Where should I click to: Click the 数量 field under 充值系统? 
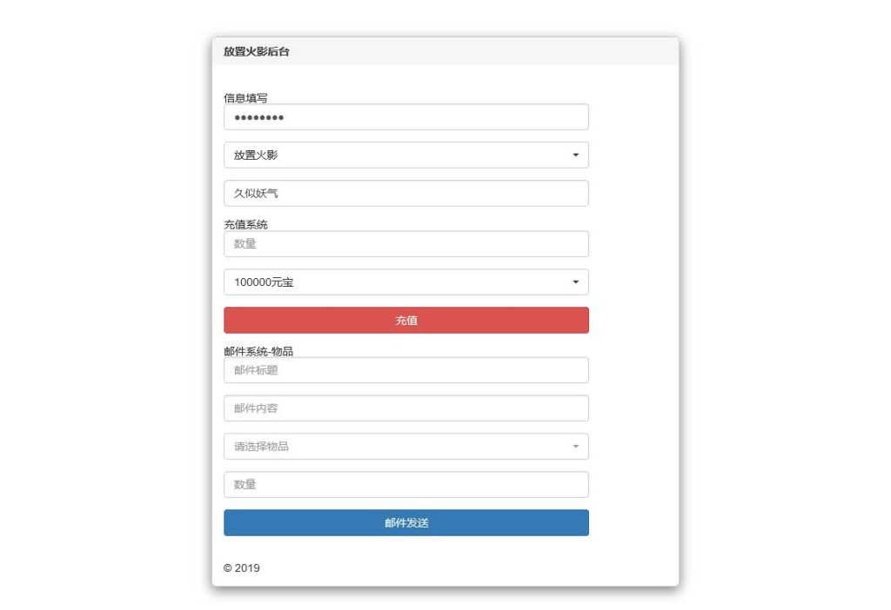click(x=405, y=243)
